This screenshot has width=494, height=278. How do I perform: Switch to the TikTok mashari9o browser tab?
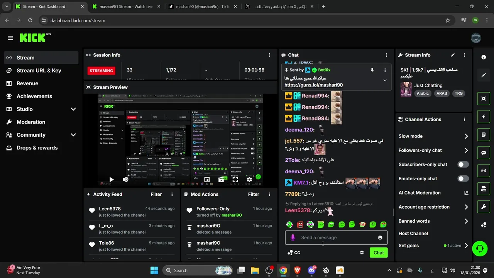click(203, 7)
